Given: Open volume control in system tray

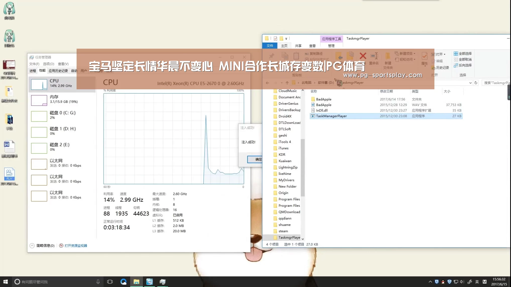Looking at the screenshot, I should (x=462, y=282).
